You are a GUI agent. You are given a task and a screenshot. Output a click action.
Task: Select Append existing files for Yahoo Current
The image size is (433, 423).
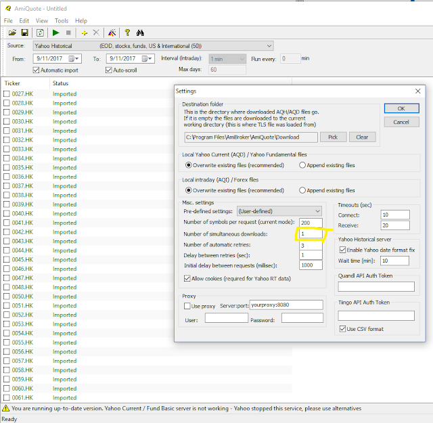click(302, 165)
